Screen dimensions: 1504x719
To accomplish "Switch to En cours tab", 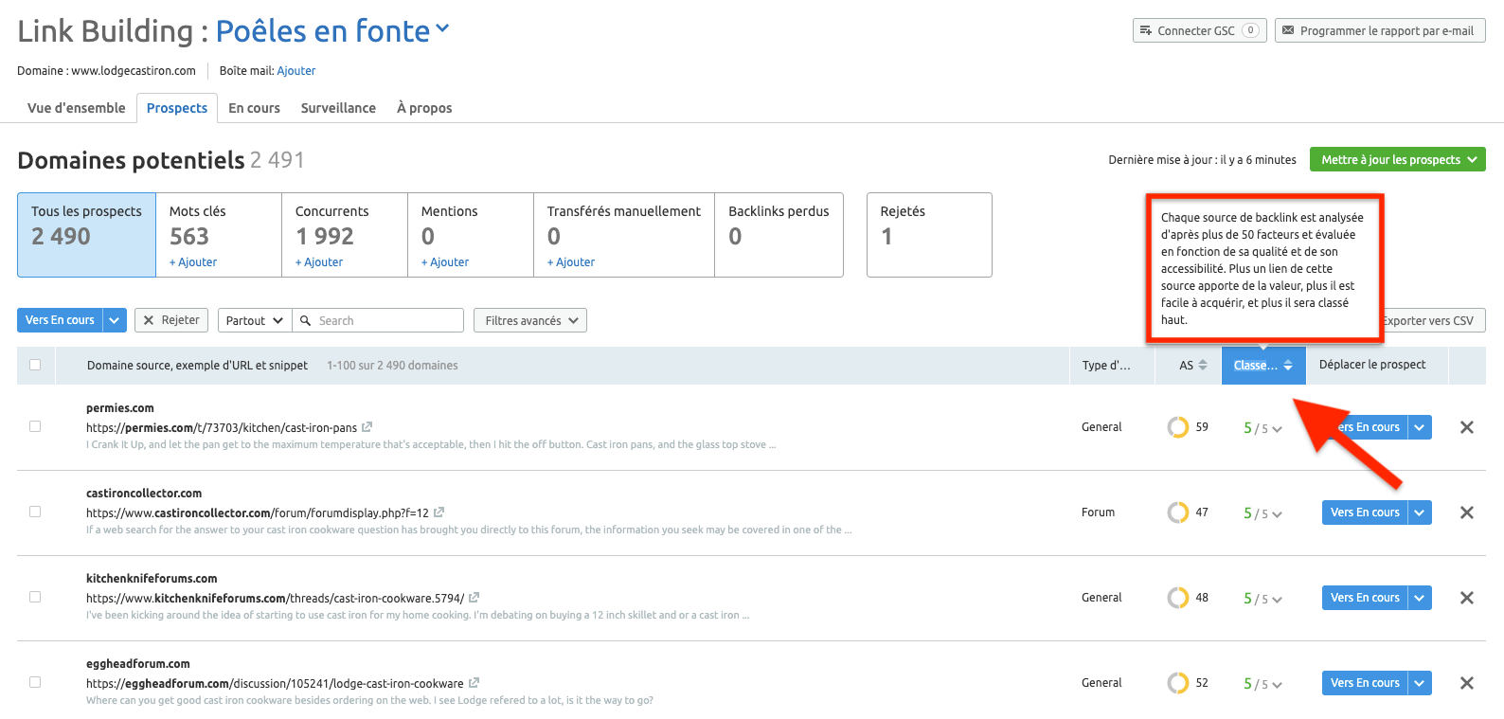I will point(254,108).
